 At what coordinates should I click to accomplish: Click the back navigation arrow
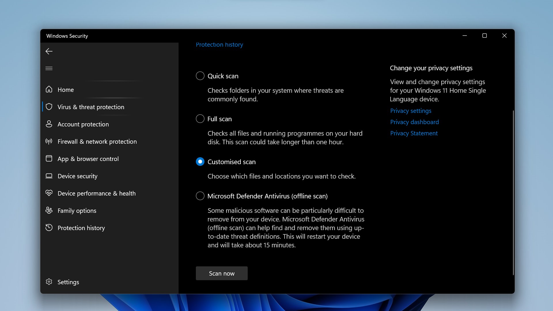(x=49, y=51)
